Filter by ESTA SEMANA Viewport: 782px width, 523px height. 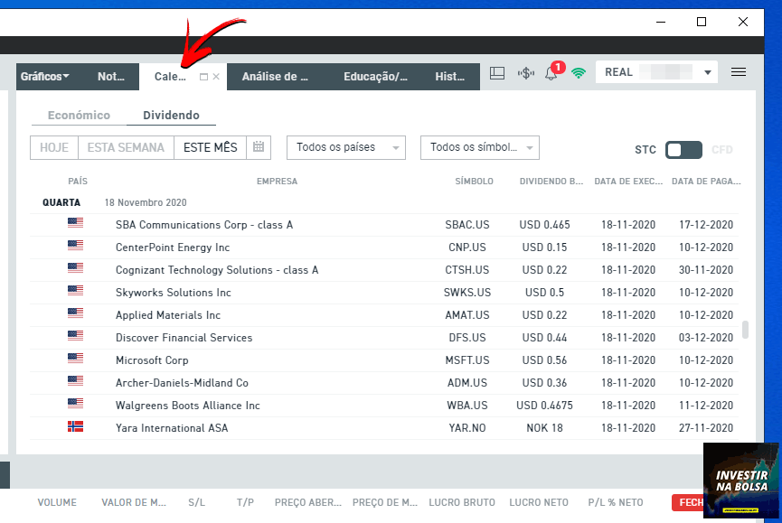[x=126, y=147]
